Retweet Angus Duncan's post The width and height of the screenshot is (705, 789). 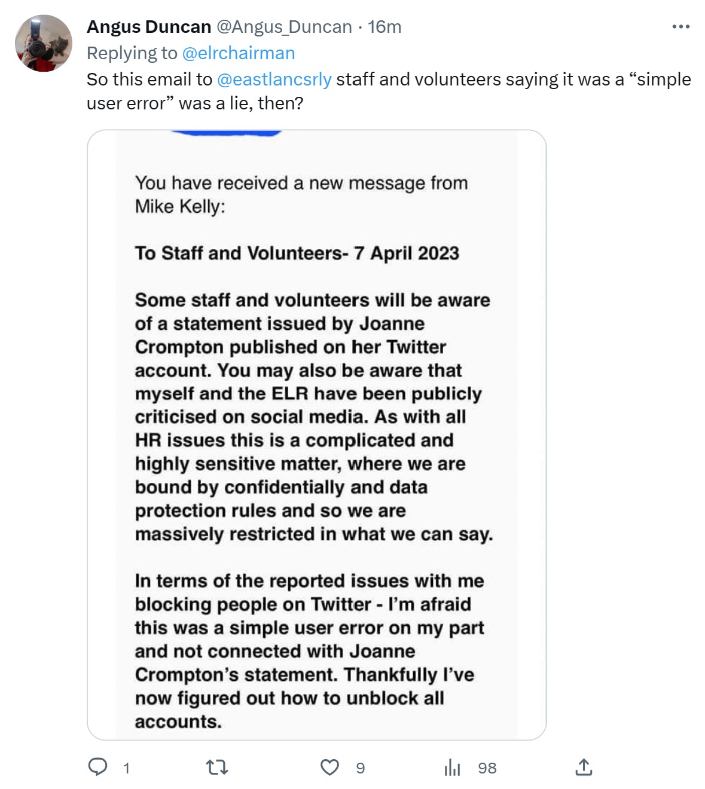point(216,767)
